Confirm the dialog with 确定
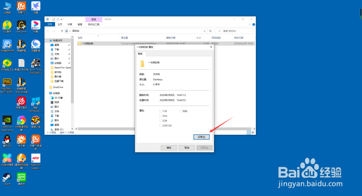 coord(169,148)
